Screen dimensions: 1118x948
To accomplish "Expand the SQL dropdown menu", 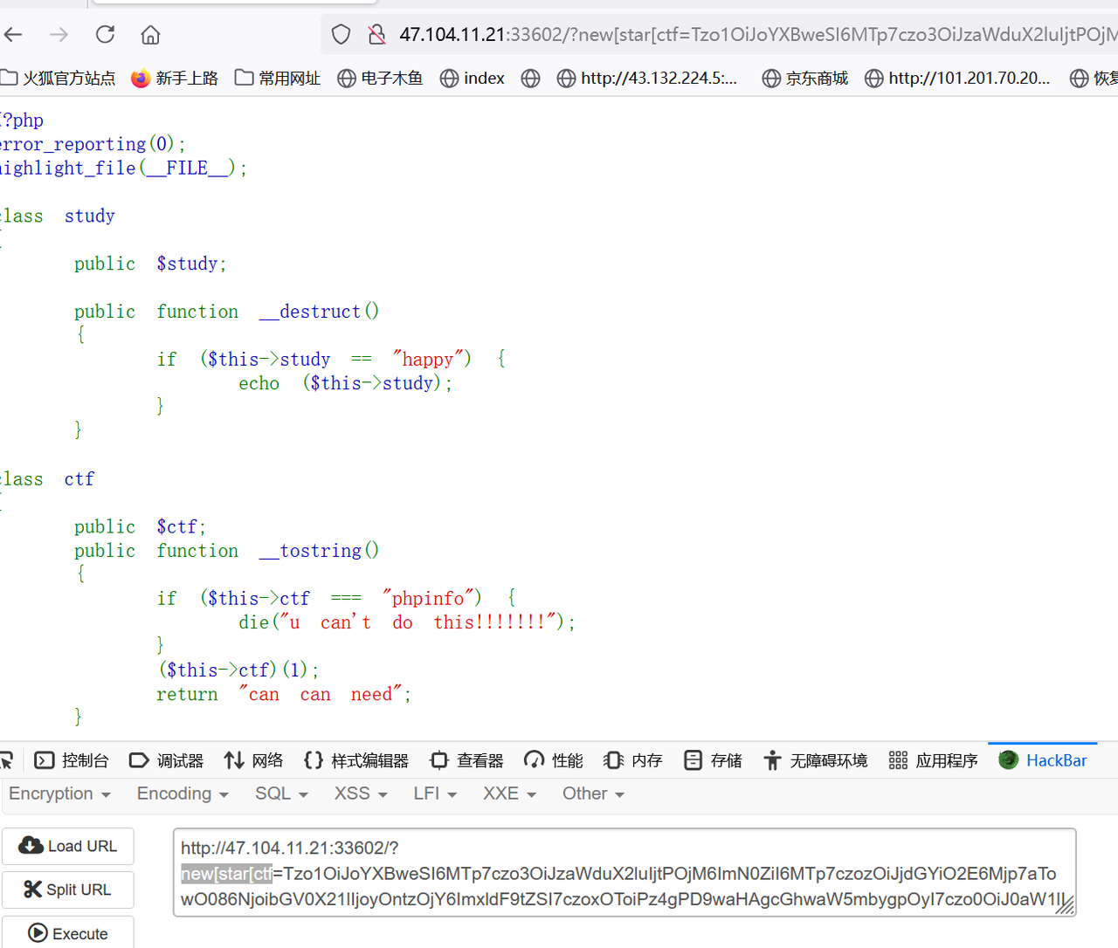I will 281,793.
